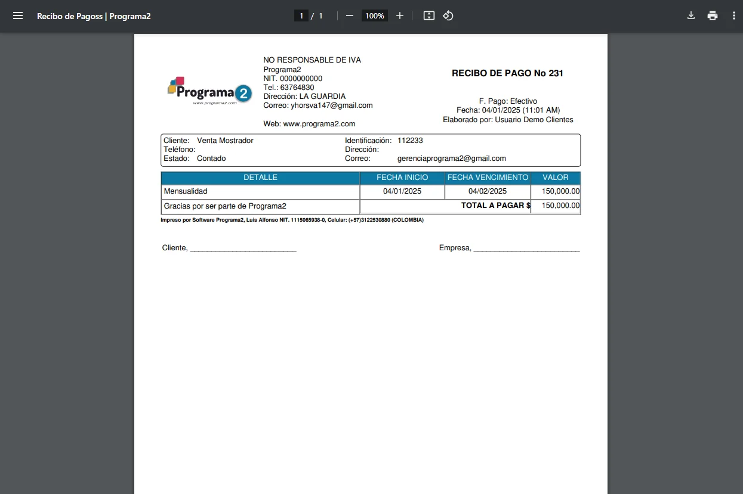Click the FECHA VENCIMIENTO column header
This screenshot has width=743, height=494.
(488, 178)
